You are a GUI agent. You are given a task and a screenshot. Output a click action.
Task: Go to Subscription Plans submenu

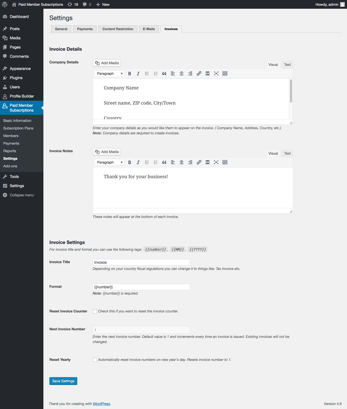[18, 128]
